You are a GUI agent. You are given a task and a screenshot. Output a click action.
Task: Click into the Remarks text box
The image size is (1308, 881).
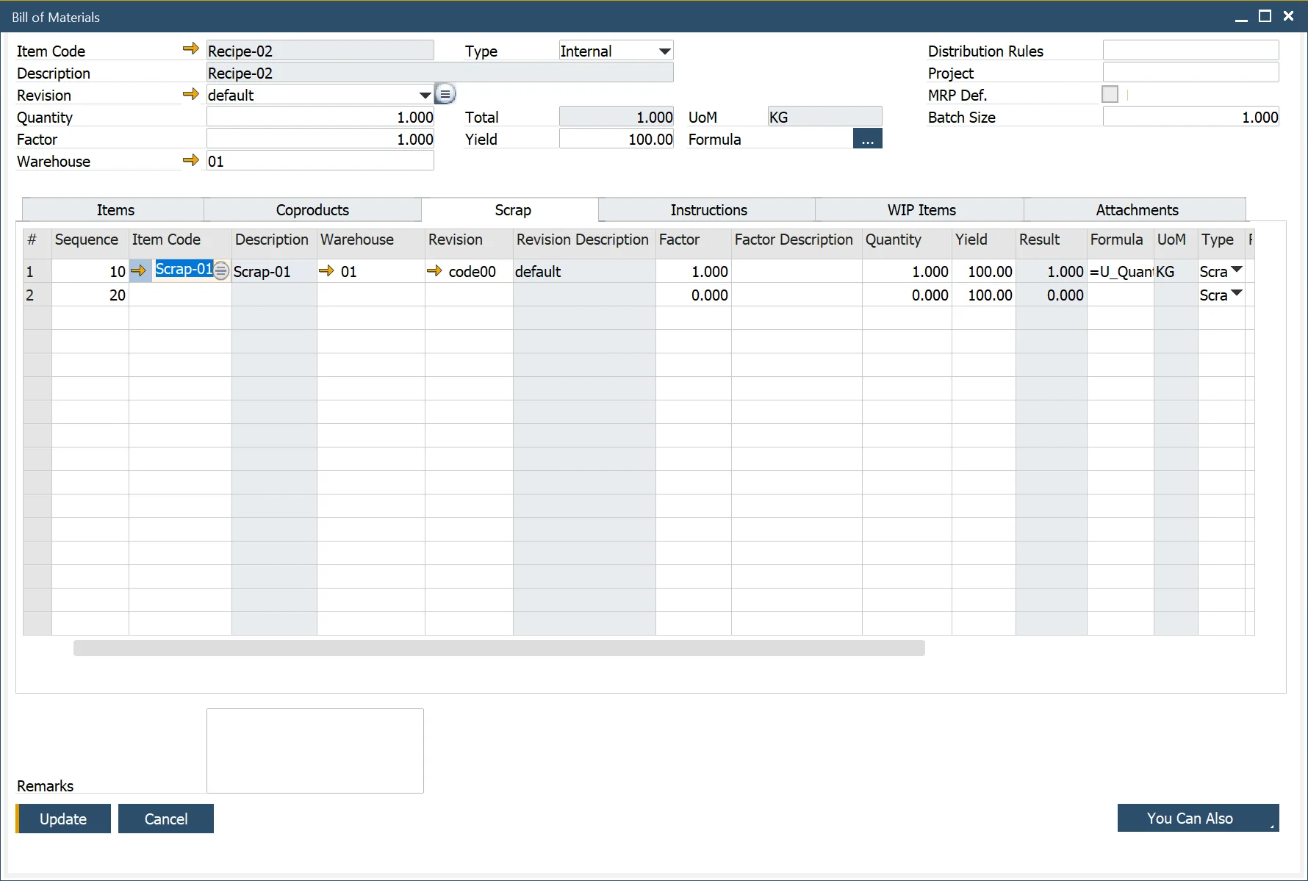click(315, 750)
